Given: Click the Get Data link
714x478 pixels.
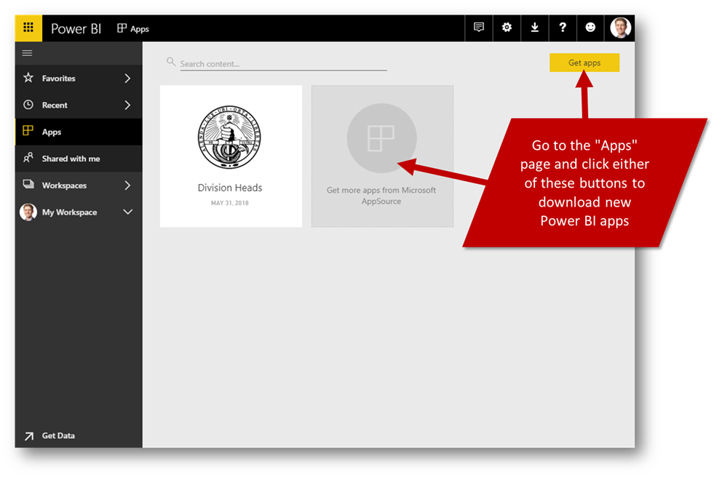Looking at the screenshot, I should click(58, 436).
